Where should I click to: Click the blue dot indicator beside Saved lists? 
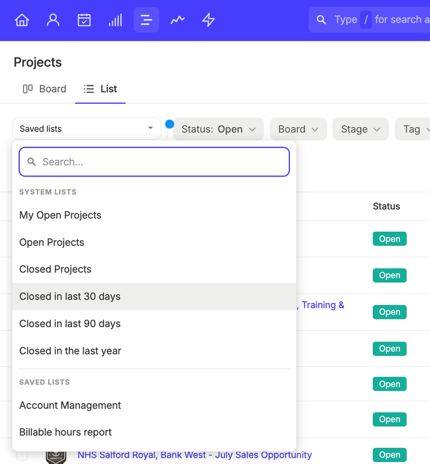click(170, 124)
